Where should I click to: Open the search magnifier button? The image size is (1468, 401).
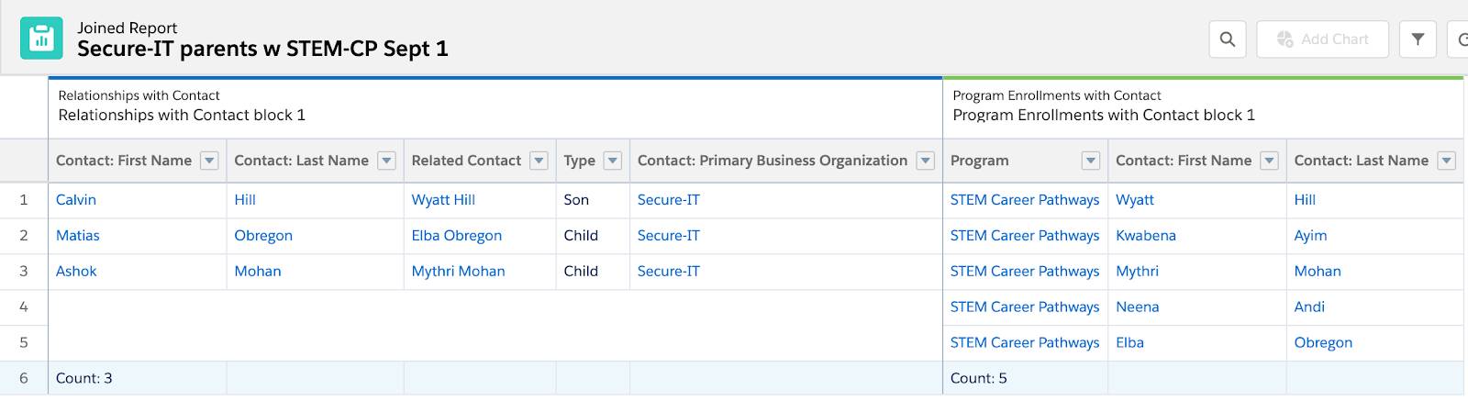pos(1227,39)
